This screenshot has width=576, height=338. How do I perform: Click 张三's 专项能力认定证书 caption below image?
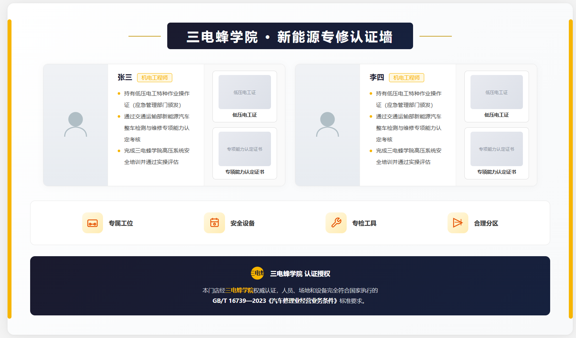tap(245, 172)
